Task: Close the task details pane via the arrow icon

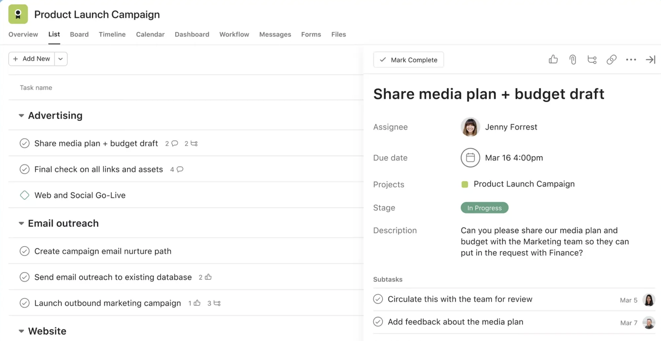Action: point(650,60)
